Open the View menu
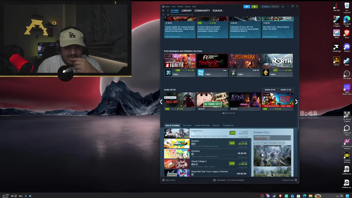The image size is (352, 198). (174, 7)
